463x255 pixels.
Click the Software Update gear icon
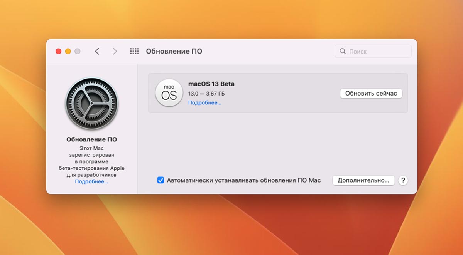pyautogui.click(x=92, y=104)
